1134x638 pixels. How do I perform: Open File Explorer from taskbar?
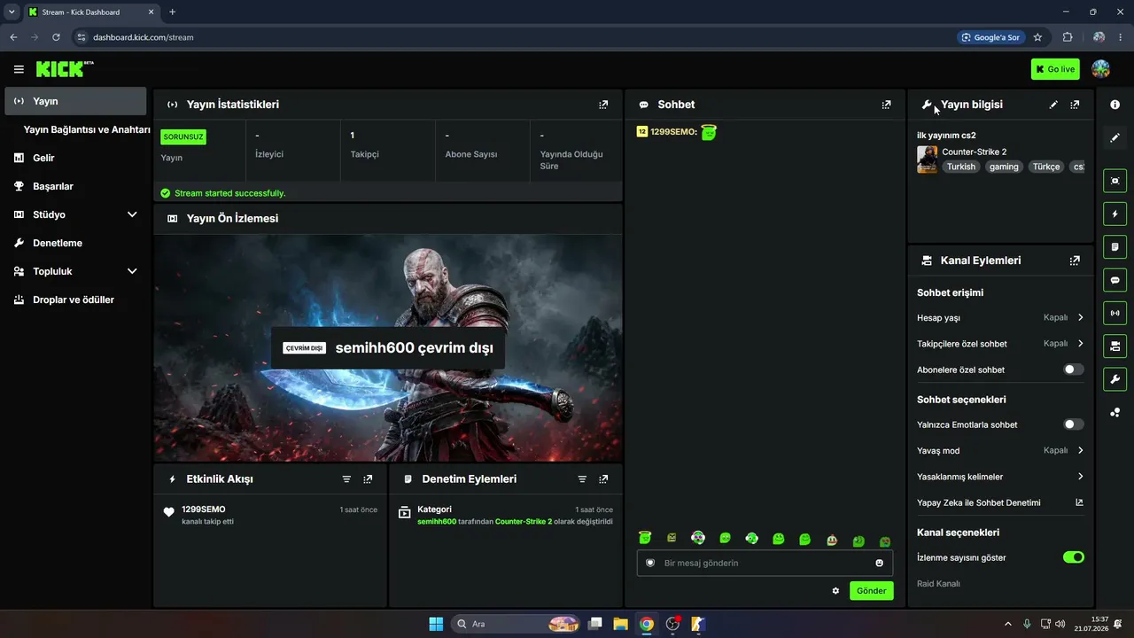(620, 624)
